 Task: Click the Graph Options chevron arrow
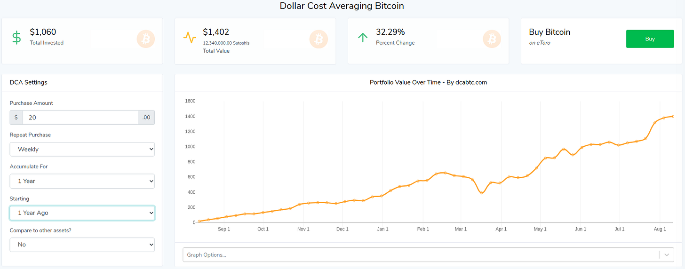666,255
